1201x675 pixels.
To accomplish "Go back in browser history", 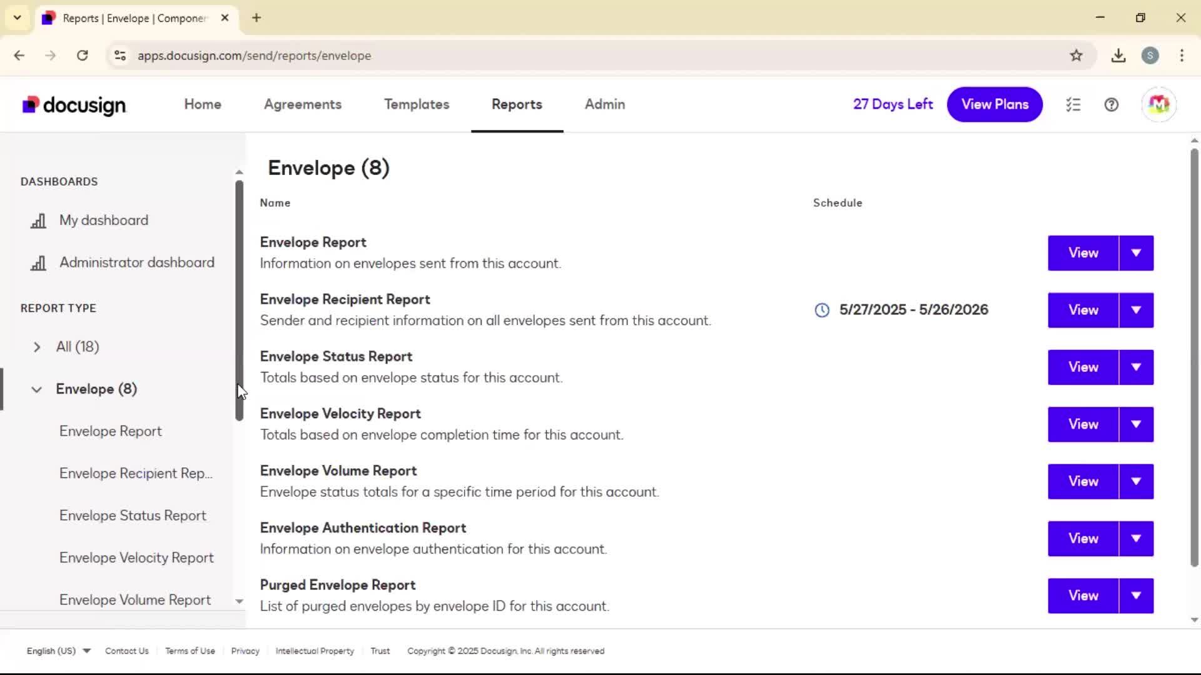I will [19, 56].
